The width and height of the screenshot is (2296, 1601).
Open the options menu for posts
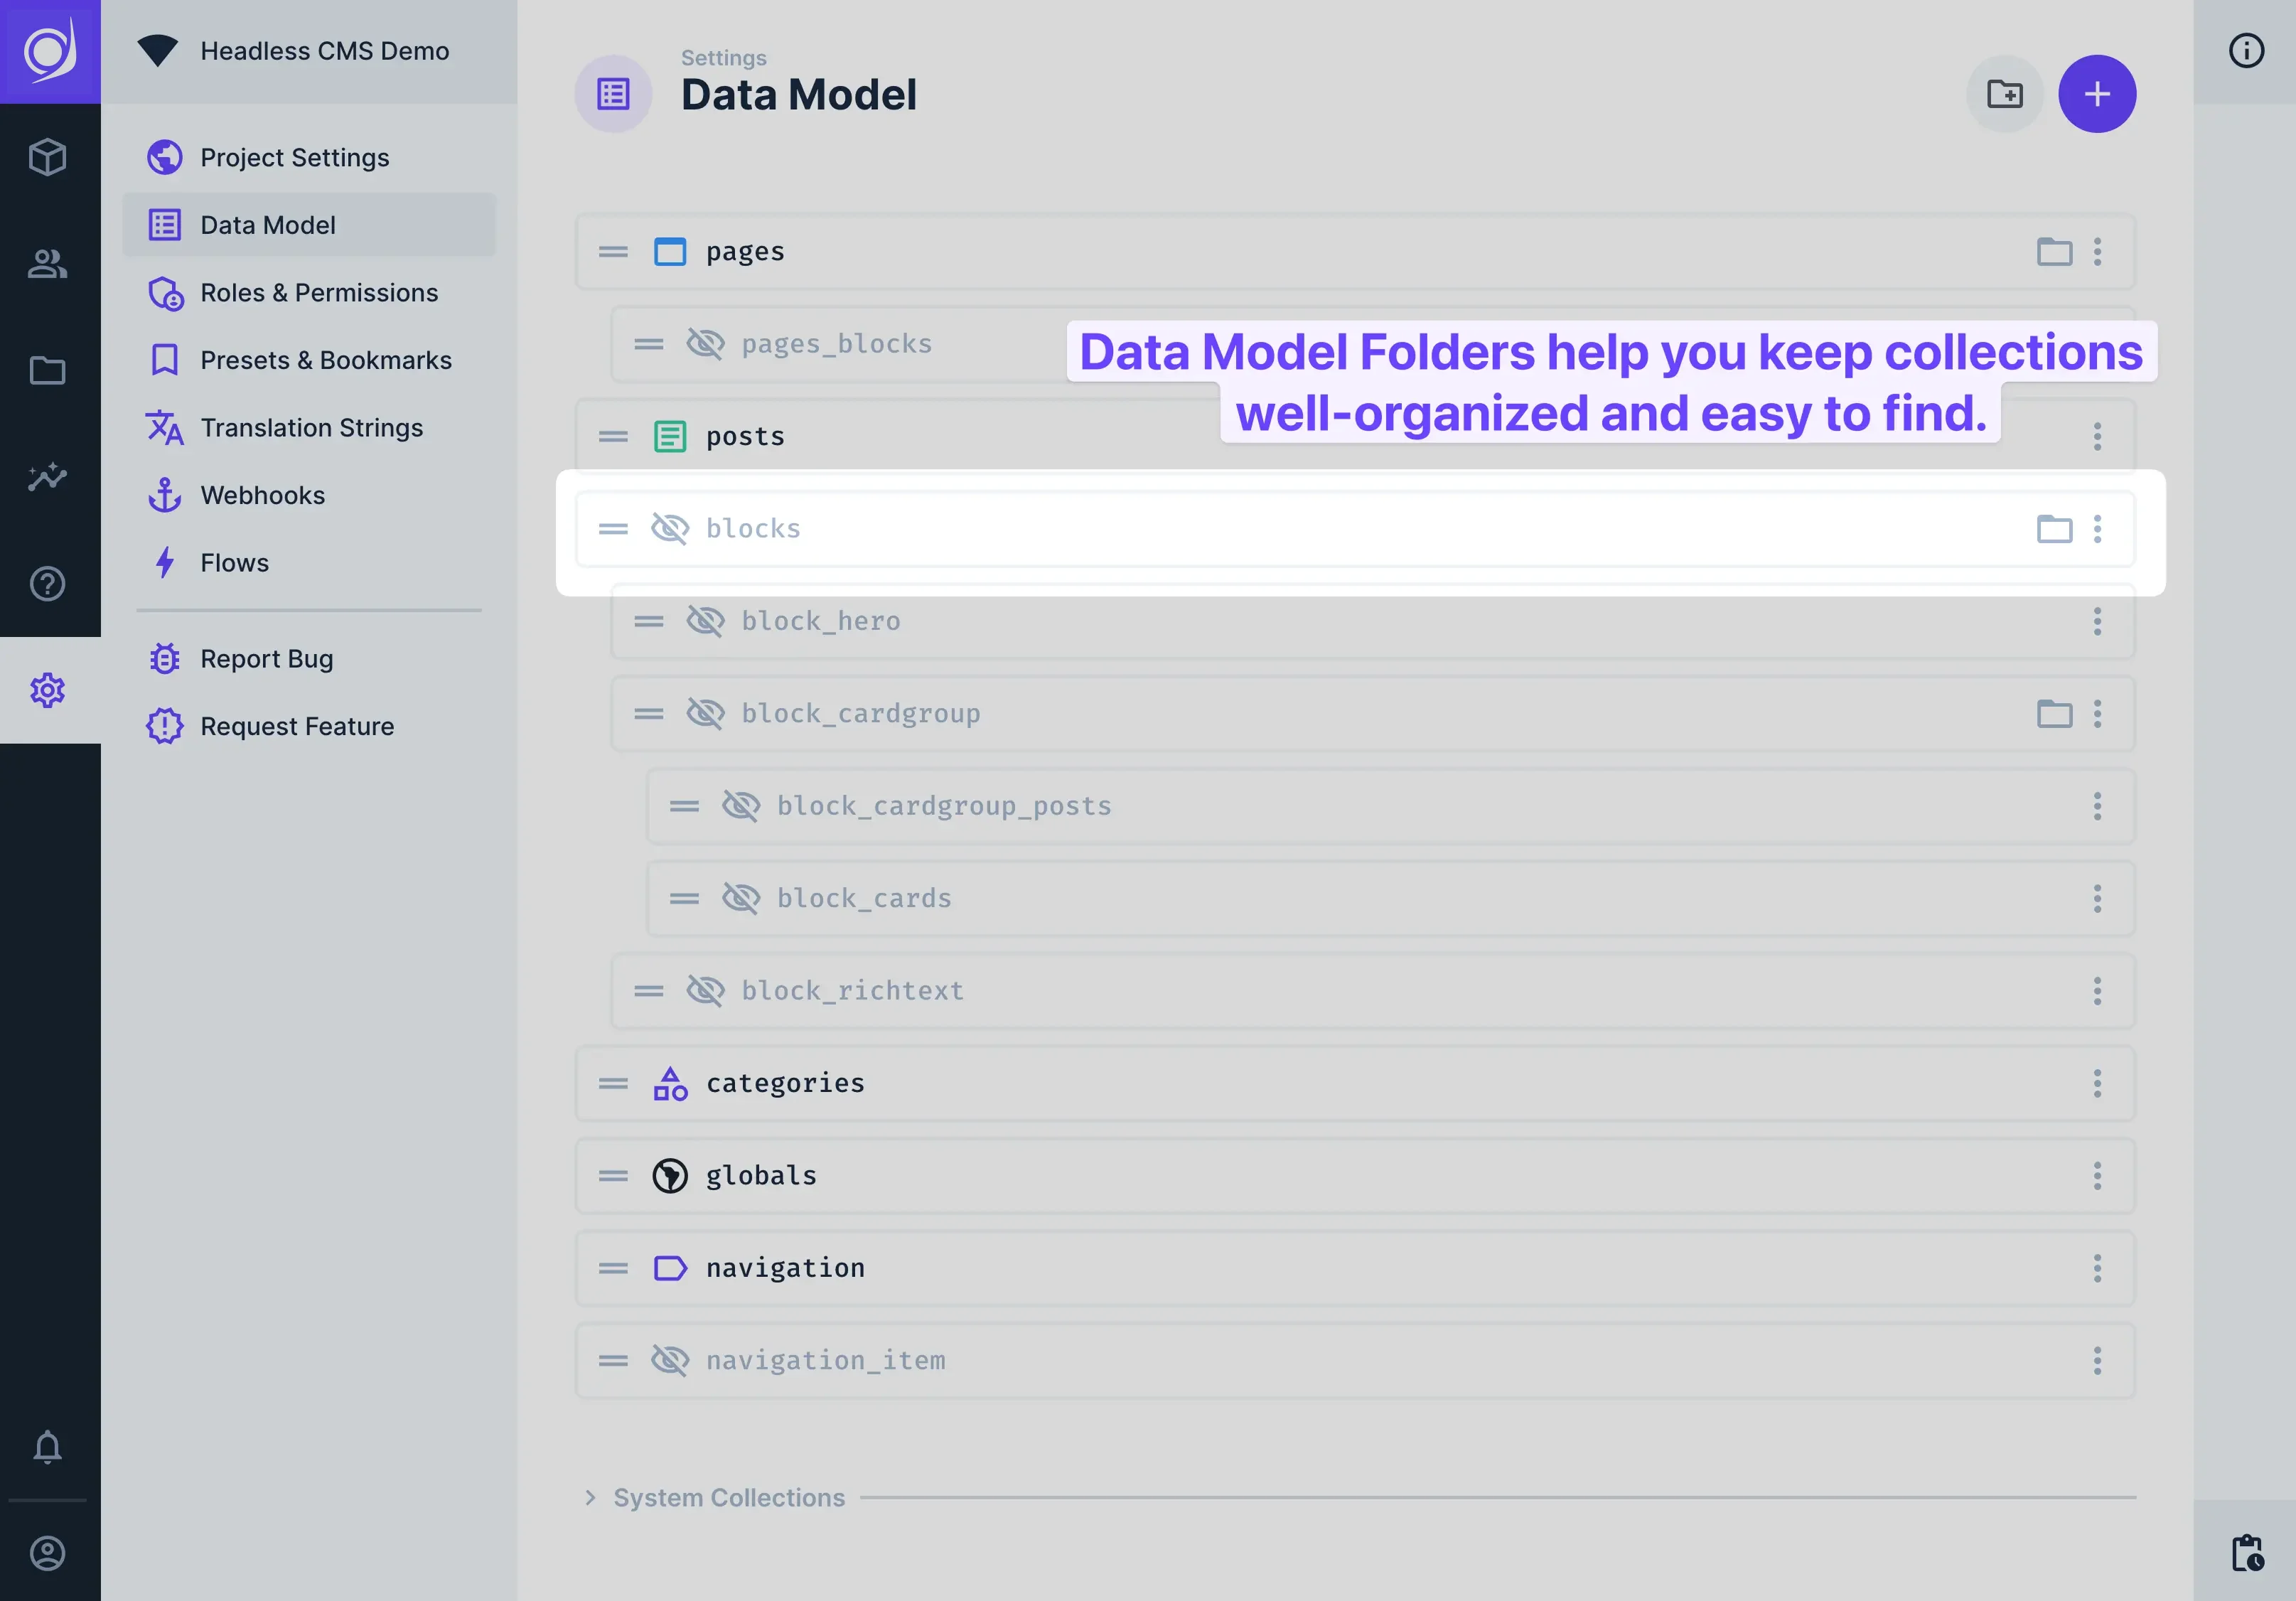2098,436
